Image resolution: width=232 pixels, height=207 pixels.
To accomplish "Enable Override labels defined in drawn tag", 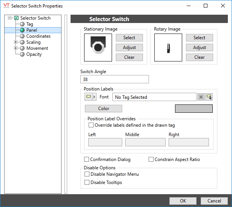I will [x=91, y=125].
